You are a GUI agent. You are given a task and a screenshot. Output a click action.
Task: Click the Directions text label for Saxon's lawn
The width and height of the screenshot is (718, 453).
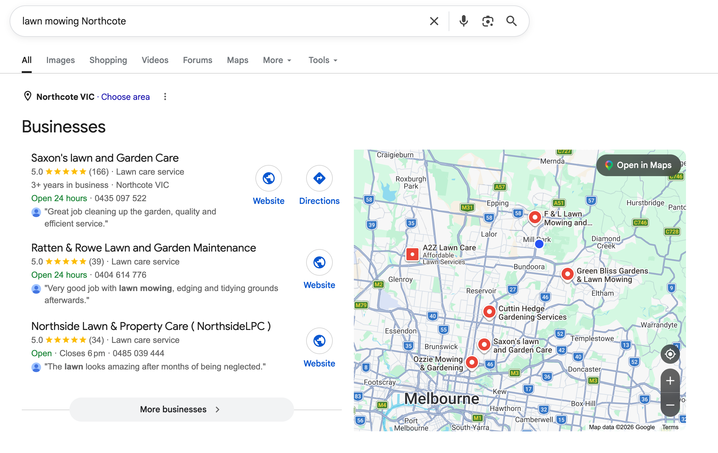[x=319, y=201]
